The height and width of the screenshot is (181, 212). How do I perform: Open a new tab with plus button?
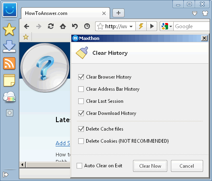[x=118, y=13]
